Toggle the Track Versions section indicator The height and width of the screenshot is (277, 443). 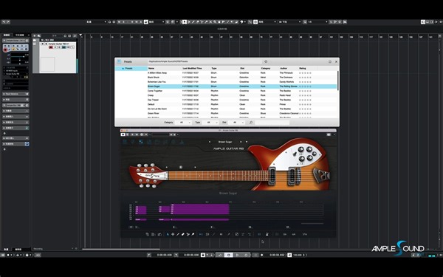point(27,94)
